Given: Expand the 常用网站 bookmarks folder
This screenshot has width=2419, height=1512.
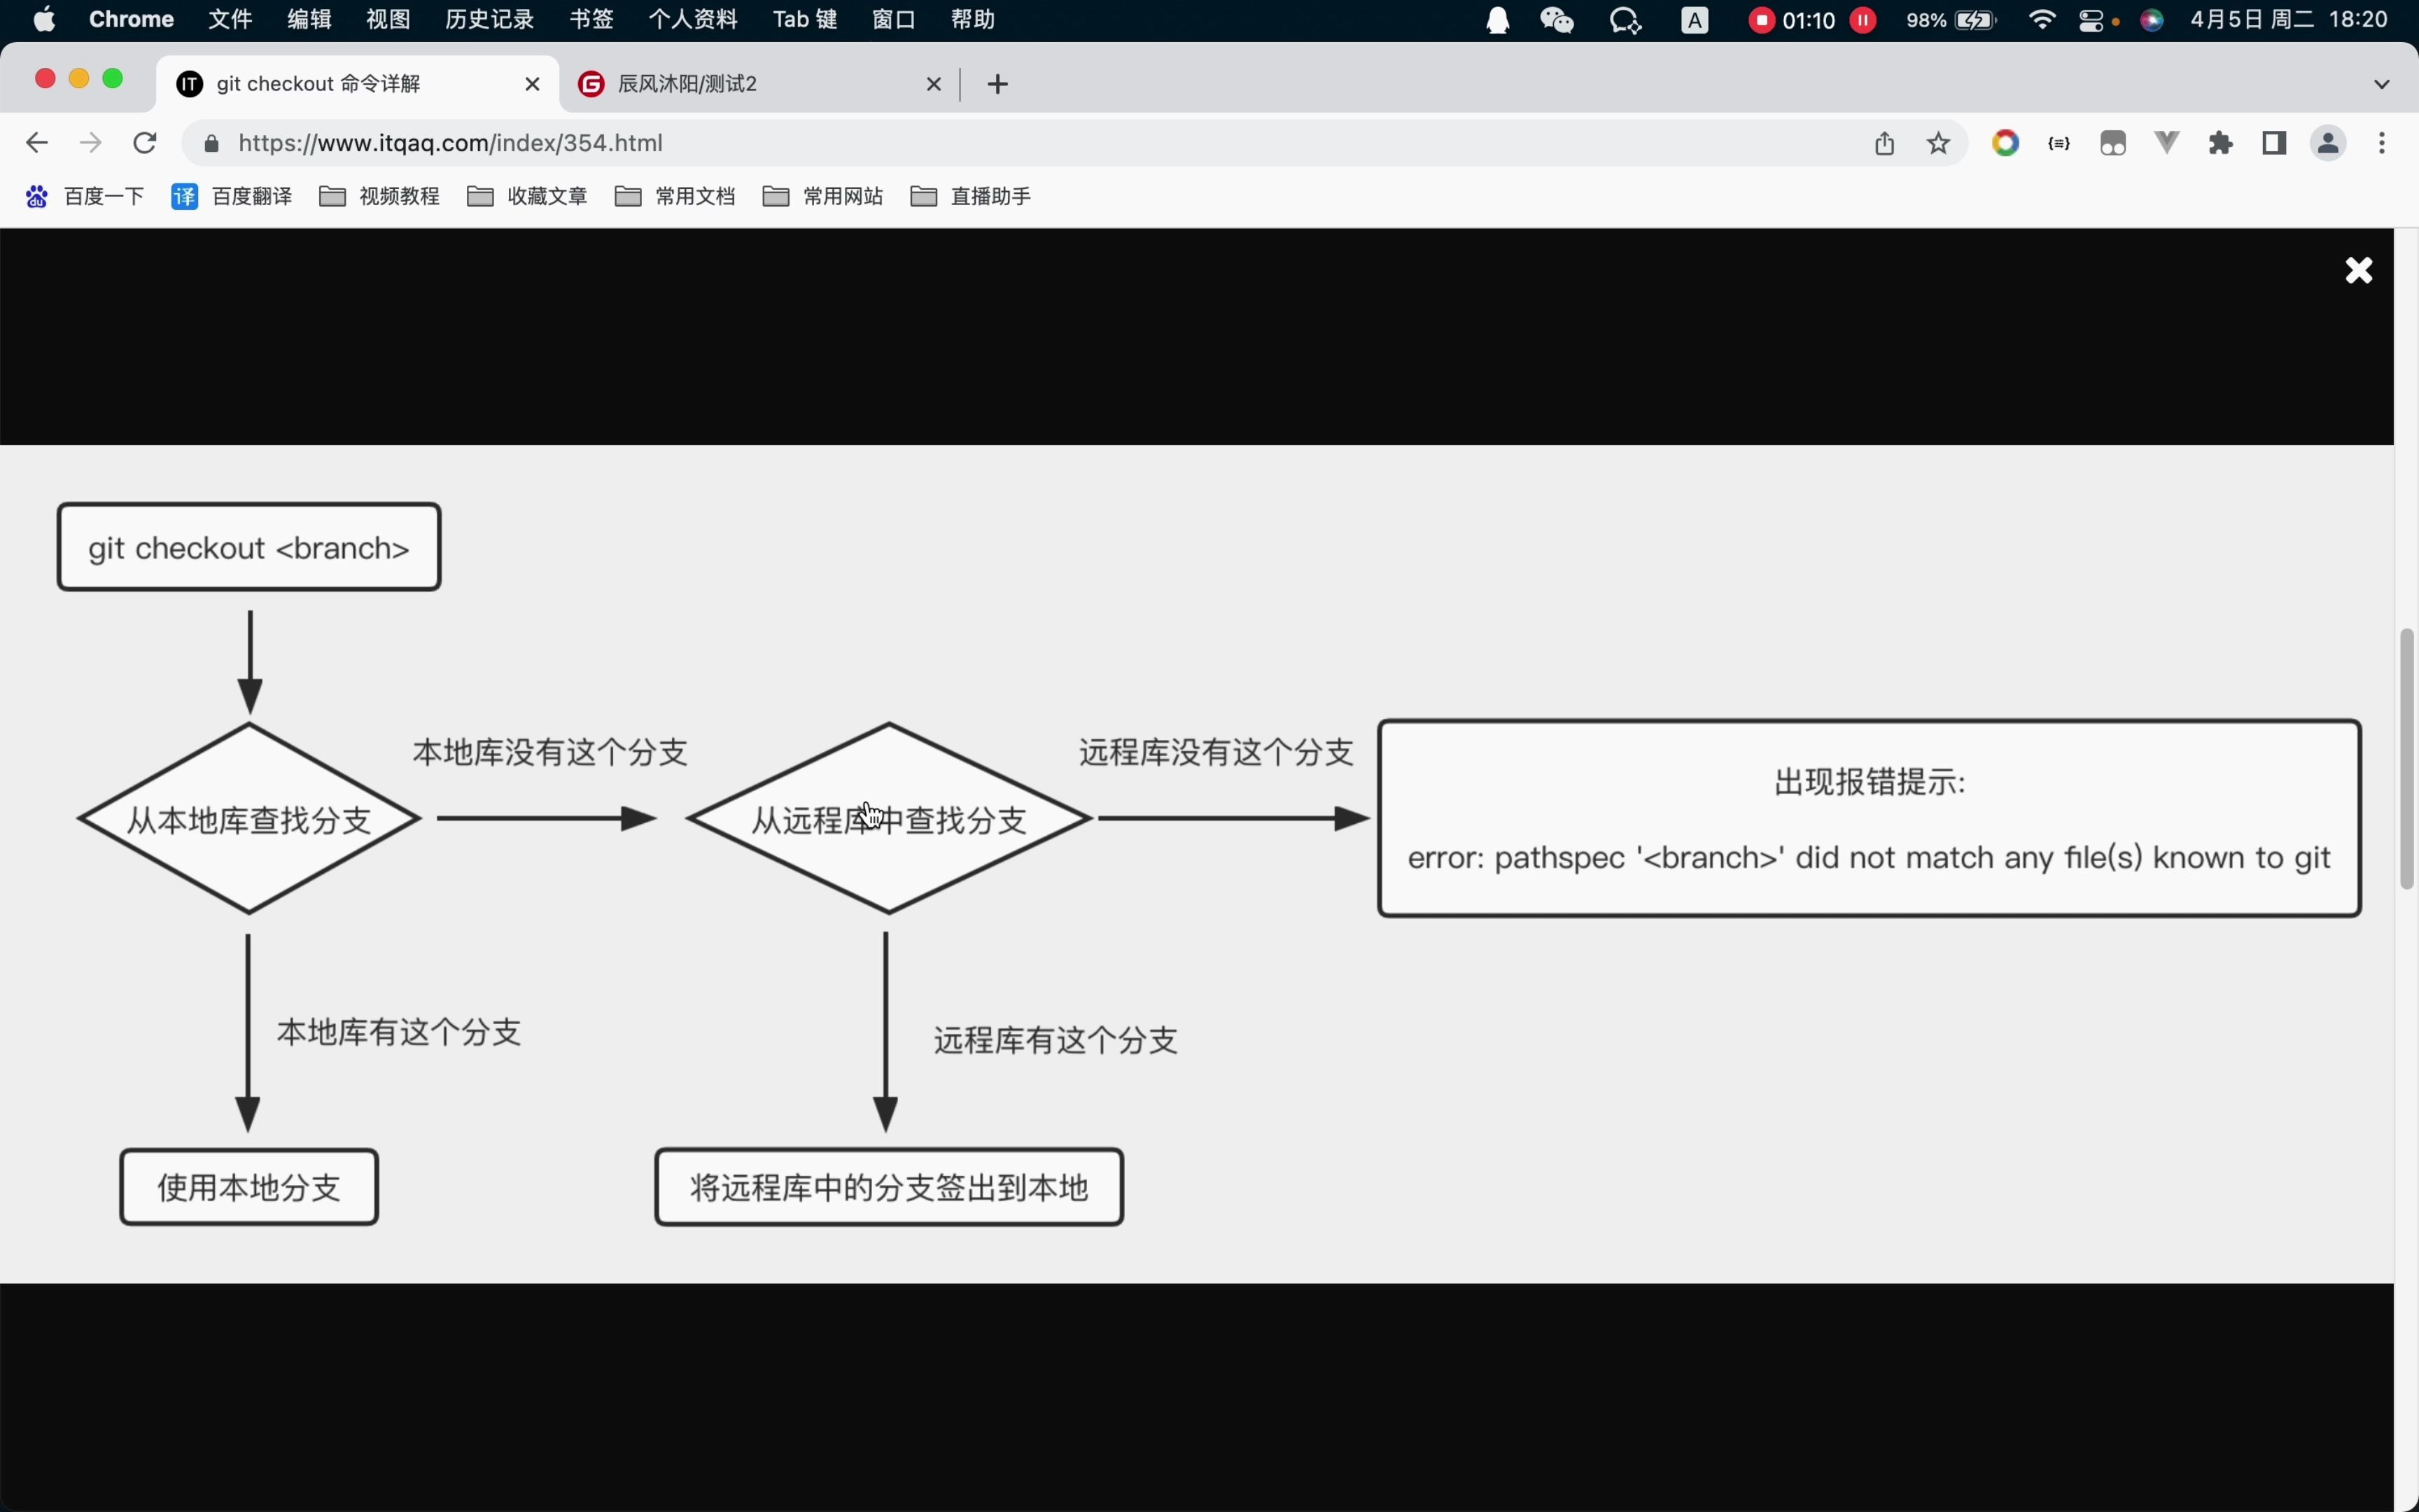Looking at the screenshot, I should tap(824, 196).
